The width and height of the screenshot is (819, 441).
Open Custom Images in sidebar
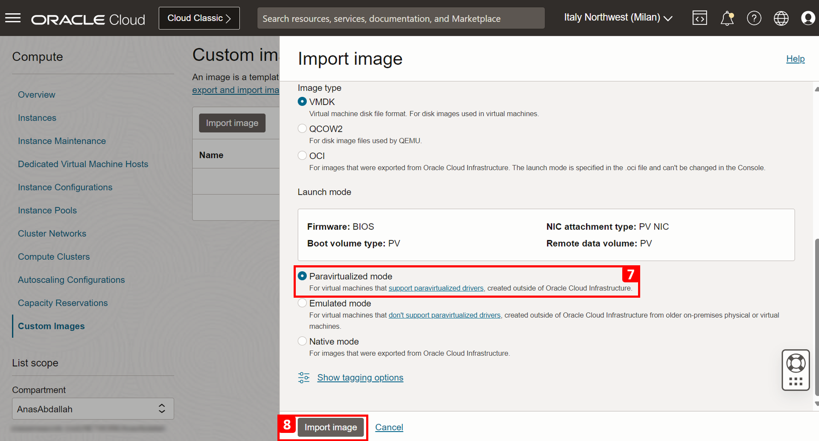(51, 326)
